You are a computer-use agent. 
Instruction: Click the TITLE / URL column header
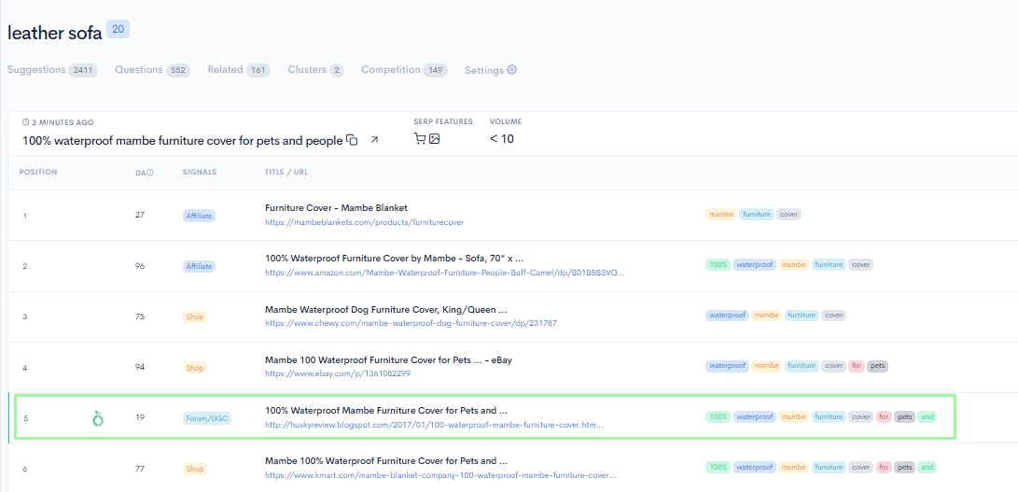point(286,172)
